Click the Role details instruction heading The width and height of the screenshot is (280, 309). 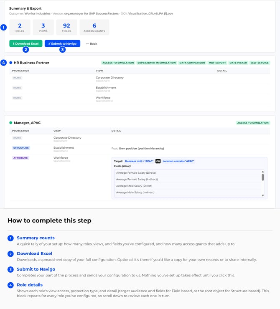click(x=30, y=285)
